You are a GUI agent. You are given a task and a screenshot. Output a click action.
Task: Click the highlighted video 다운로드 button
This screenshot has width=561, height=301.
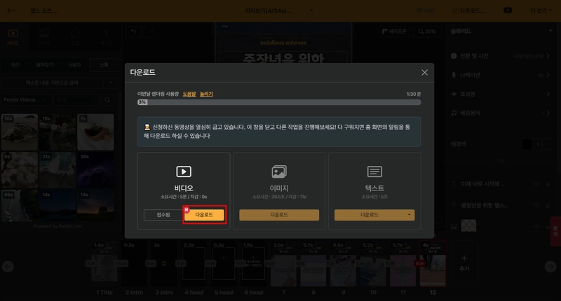pos(204,215)
